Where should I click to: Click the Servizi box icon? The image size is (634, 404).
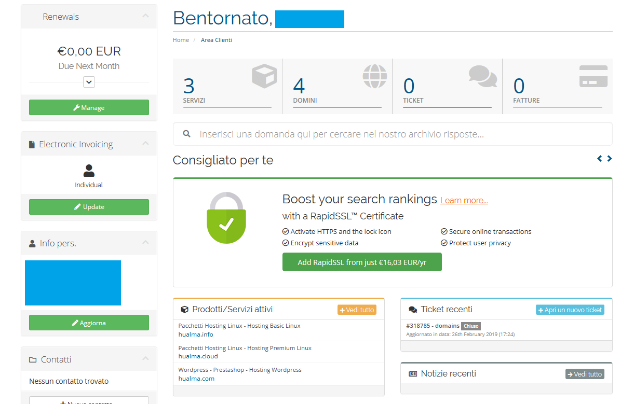point(264,77)
